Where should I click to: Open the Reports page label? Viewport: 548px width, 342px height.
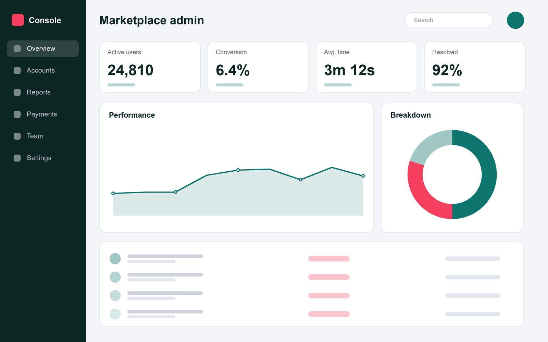click(x=39, y=92)
